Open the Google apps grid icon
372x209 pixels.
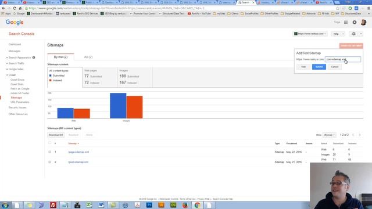[346, 22]
